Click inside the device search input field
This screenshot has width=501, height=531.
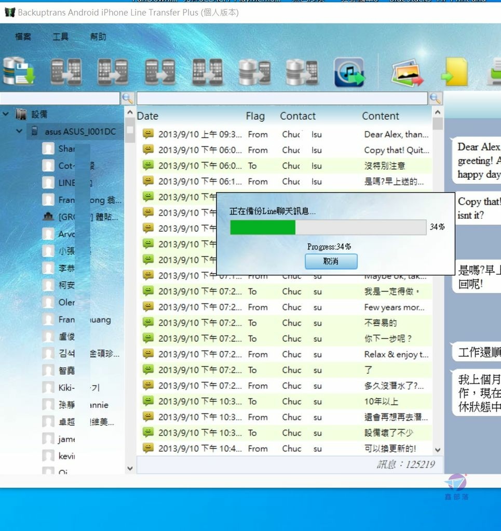click(x=60, y=98)
